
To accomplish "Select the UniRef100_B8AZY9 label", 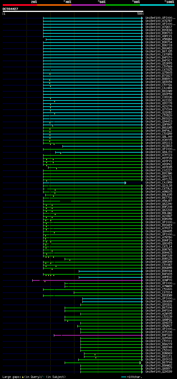I will pyautogui.click(x=159, y=344).
